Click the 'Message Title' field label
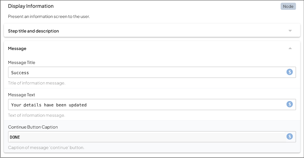 coord(21,63)
